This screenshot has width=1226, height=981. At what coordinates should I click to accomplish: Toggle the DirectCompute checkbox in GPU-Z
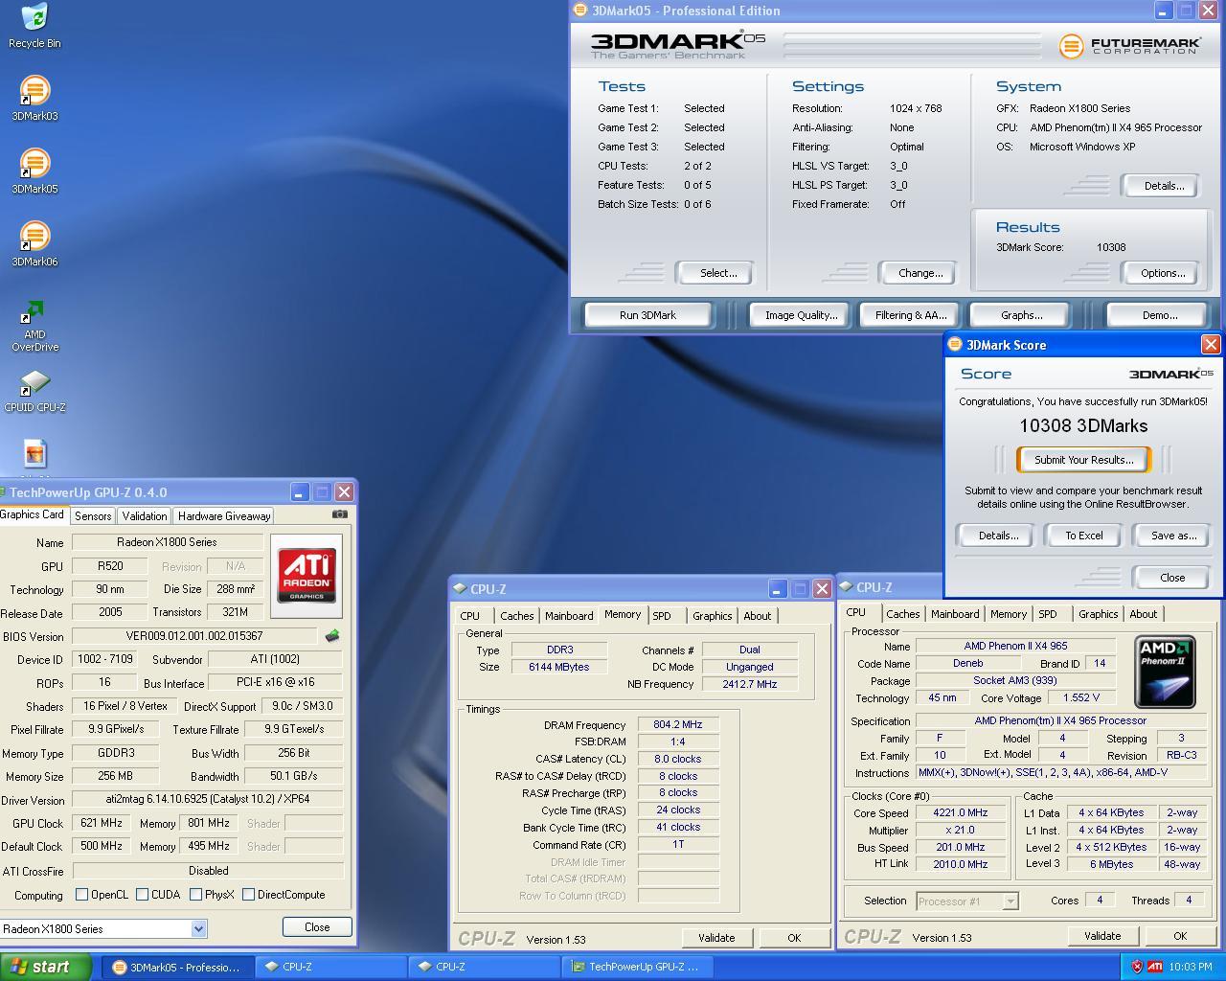[249, 895]
